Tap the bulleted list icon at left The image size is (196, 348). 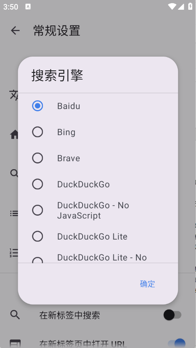(14, 214)
